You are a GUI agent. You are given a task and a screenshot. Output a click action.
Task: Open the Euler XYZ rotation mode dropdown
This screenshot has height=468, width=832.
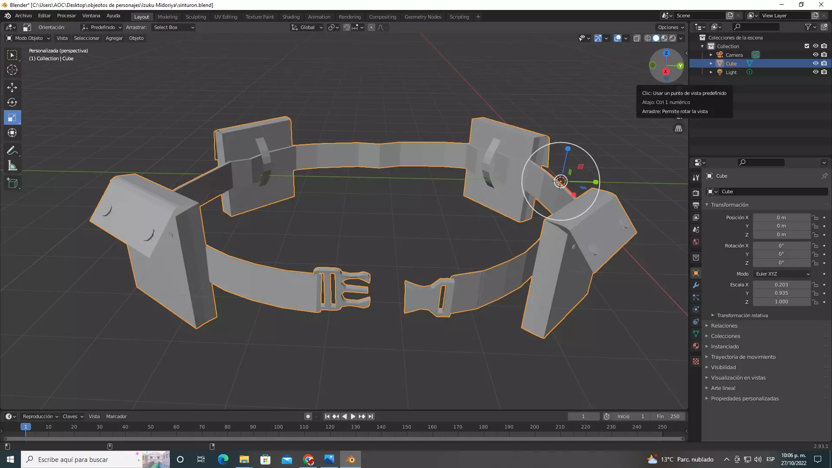(x=782, y=274)
